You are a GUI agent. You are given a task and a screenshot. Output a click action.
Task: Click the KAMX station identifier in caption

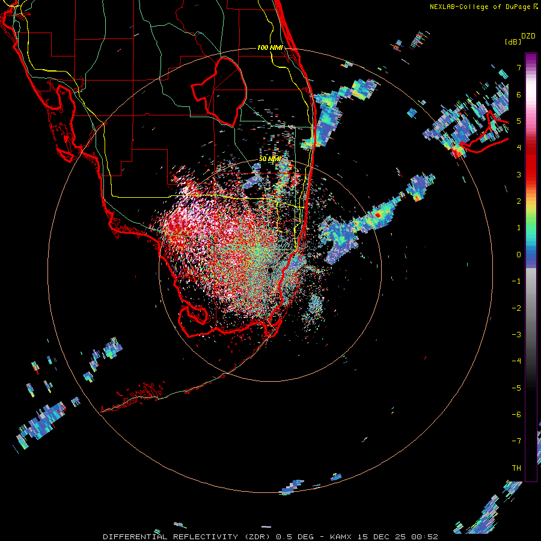pyautogui.click(x=341, y=537)
